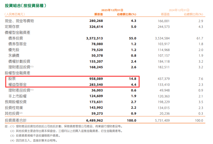This screenshot has width=213, height=144.
Task: Select footnote (4) about 四捨五入
Action: [34, 141]
